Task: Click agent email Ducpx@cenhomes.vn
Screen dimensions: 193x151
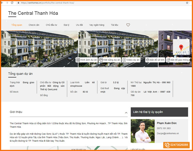Action: [168, 133]
